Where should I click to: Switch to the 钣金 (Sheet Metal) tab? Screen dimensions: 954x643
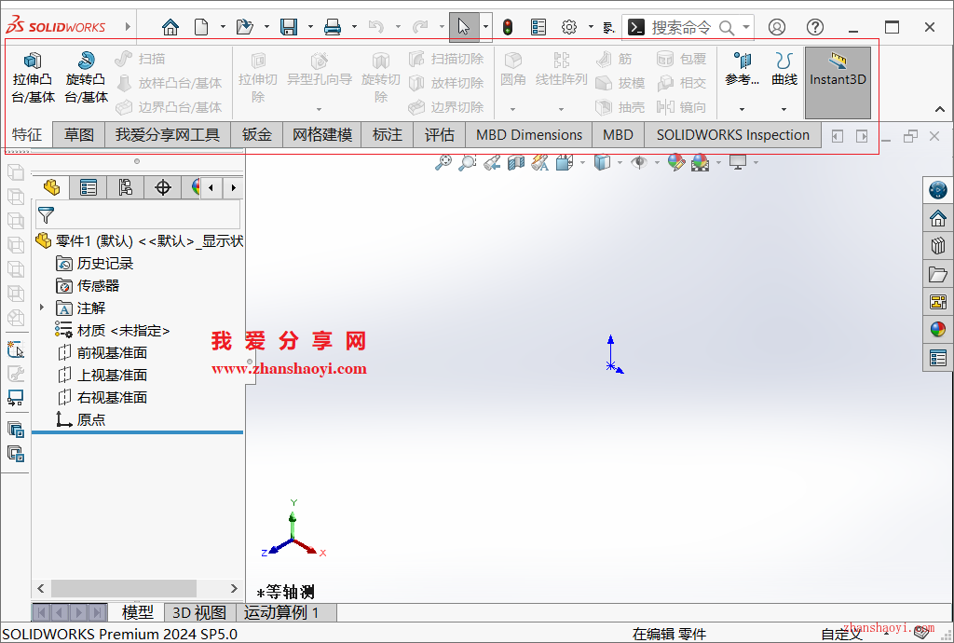pos(257,134)
